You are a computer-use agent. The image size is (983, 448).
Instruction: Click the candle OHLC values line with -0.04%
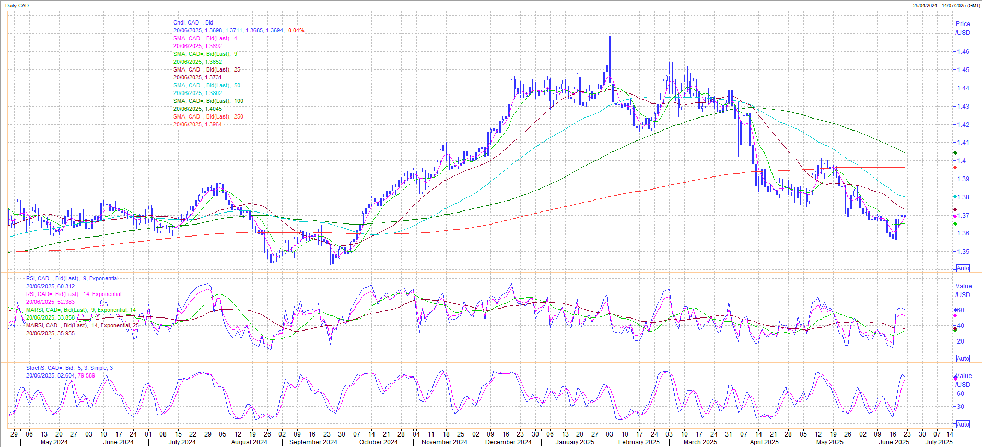tap(239, 30)
